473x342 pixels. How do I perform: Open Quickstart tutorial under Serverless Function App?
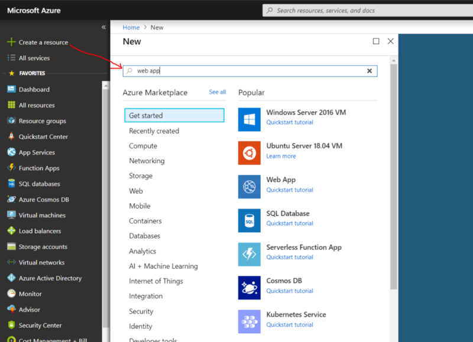click(290, 257)
